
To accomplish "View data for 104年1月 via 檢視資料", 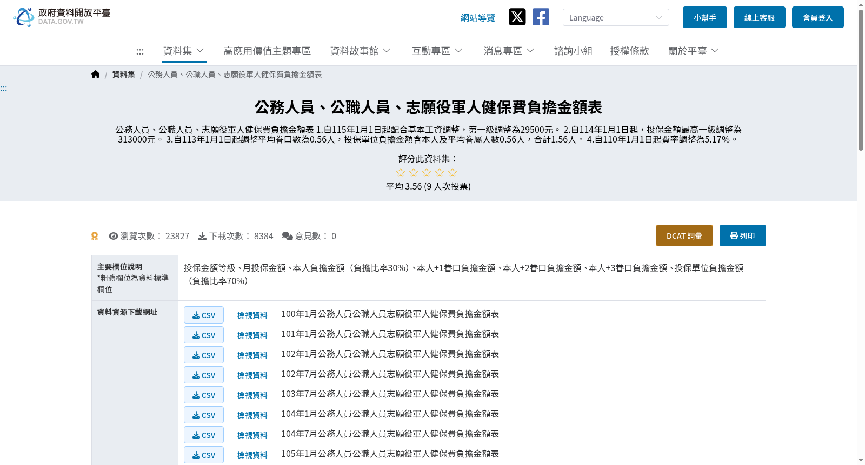I will click(252, 415).
